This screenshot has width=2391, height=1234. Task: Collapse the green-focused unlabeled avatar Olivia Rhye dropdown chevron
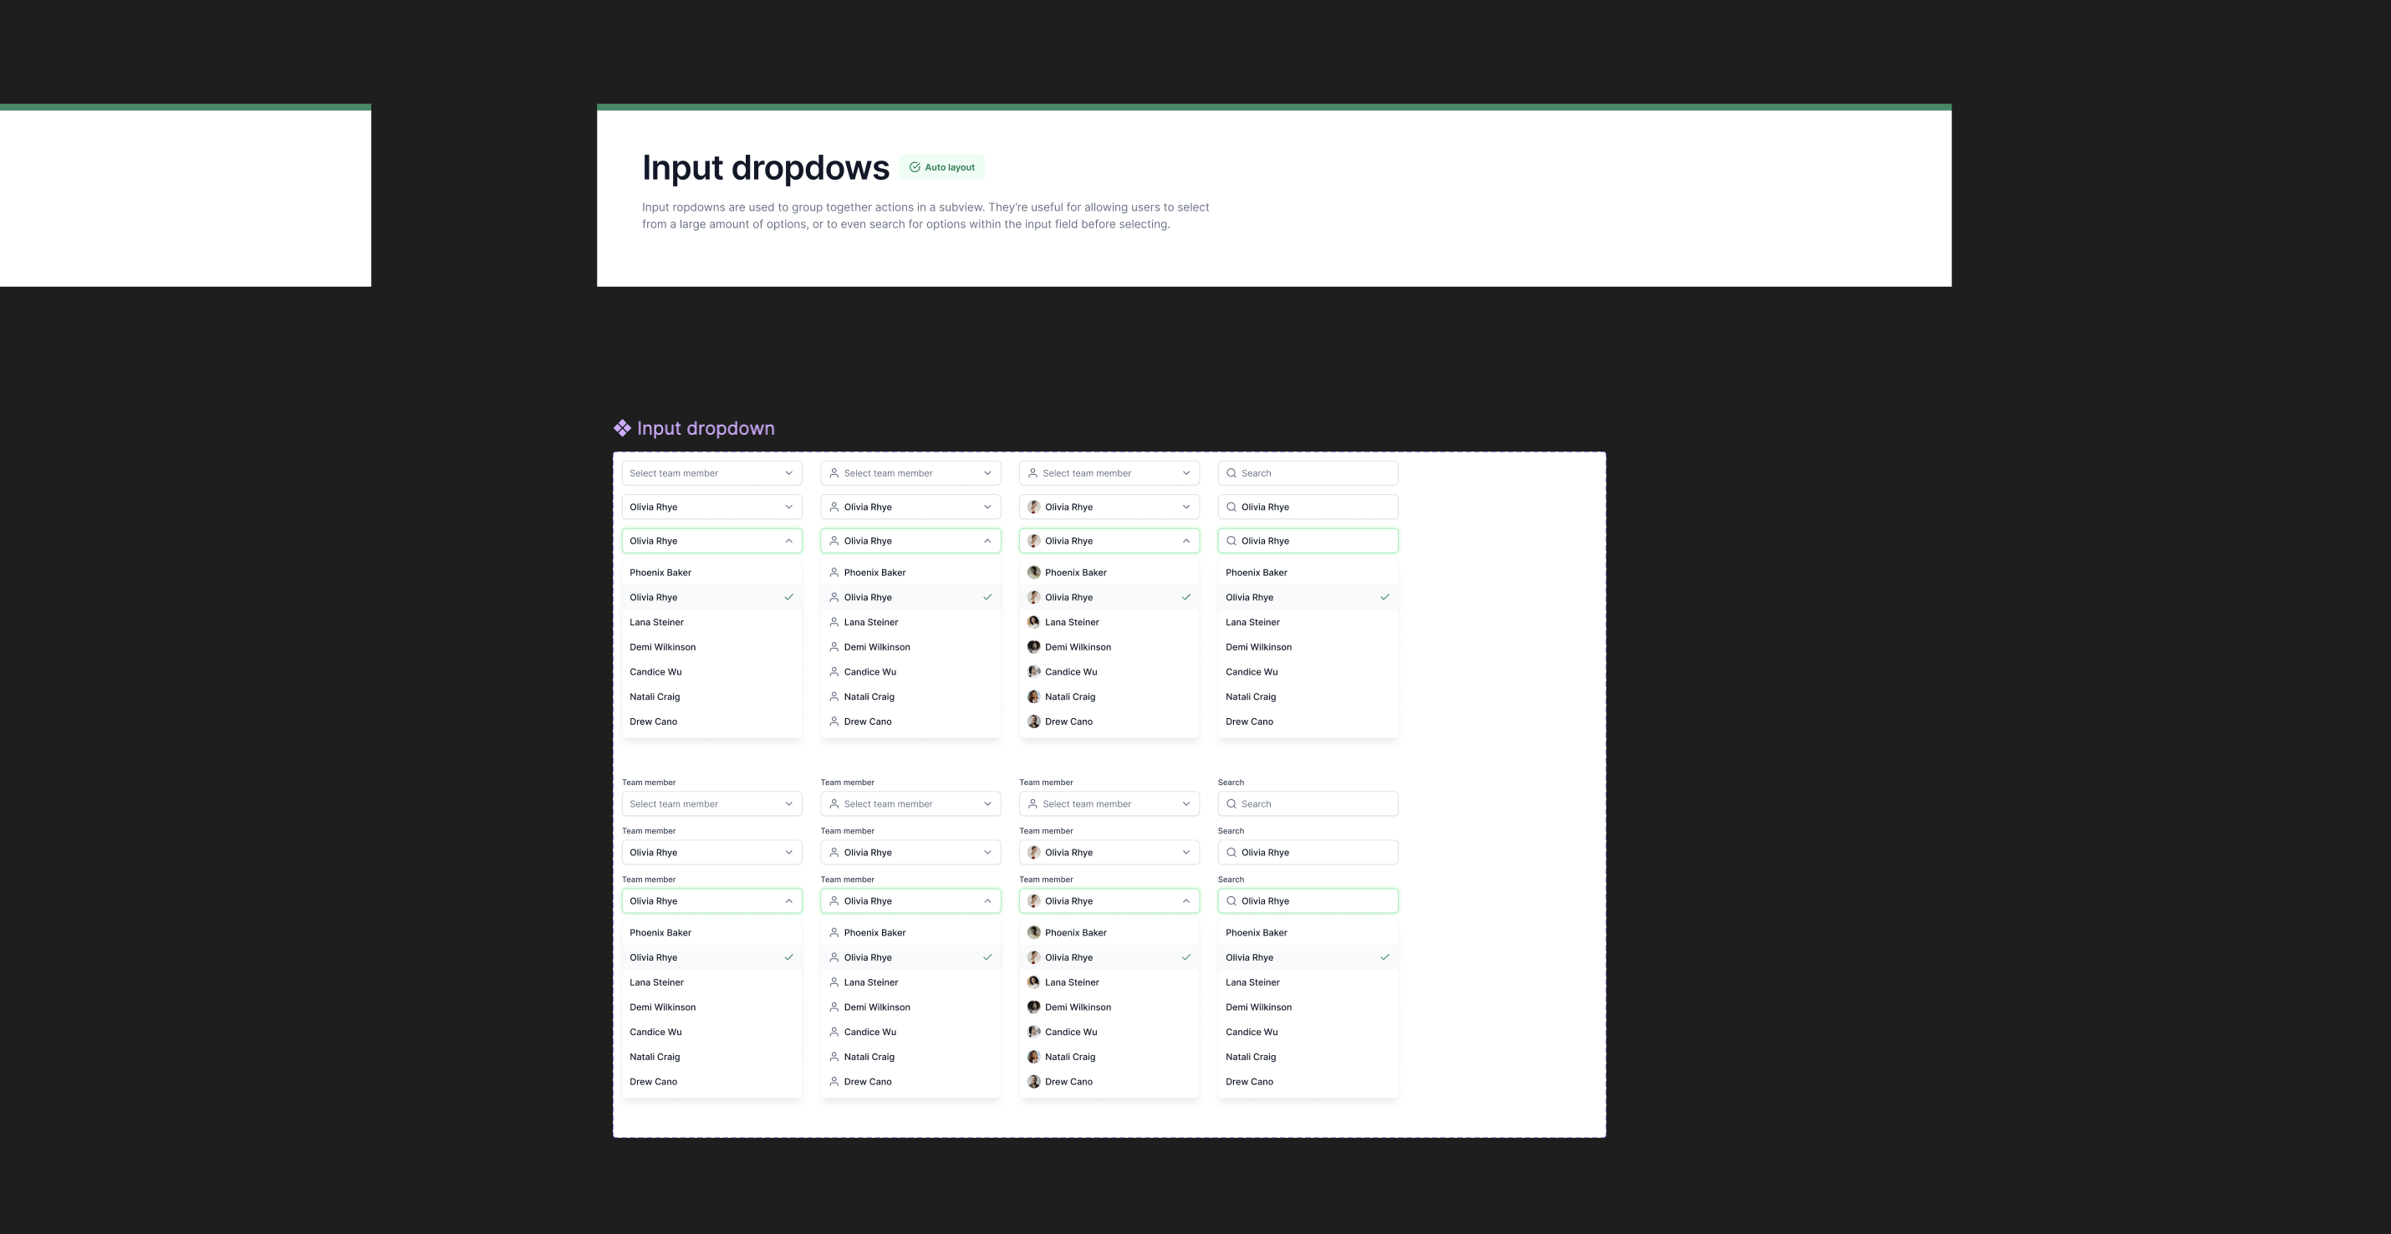pos(1185,541)
